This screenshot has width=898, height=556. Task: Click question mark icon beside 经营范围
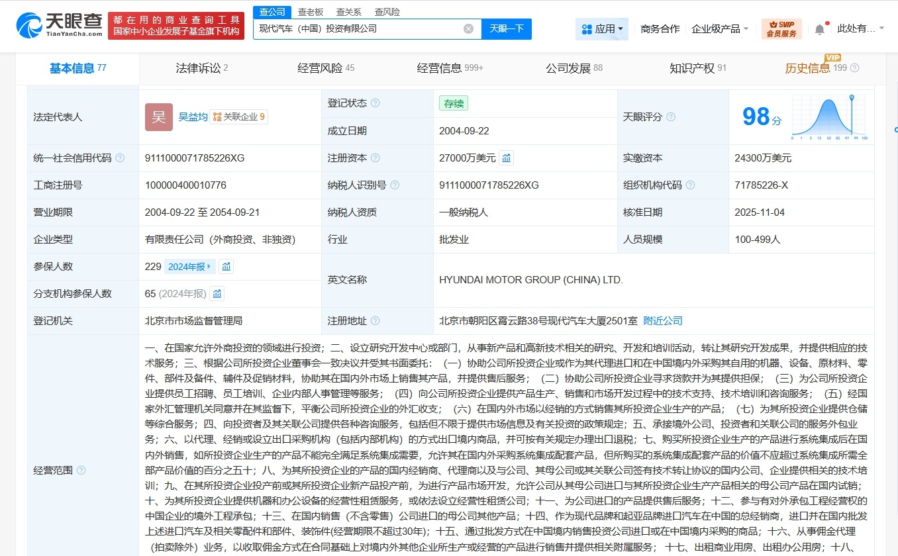click(x=81, y=471)
